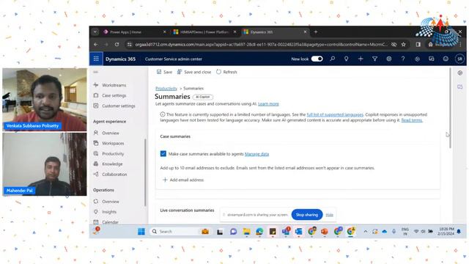Collapse the site map hamburger menu
This screenshot has height=264, width=469.
pos(95,72)
